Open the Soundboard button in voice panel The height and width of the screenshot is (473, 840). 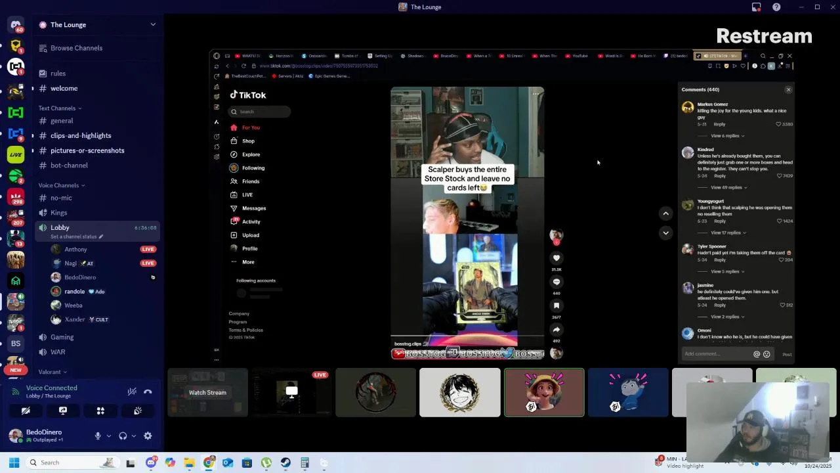point(138,411)
